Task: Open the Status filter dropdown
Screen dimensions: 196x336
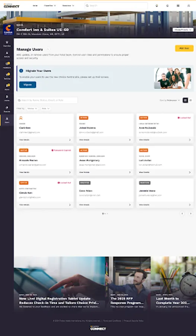Action: (x=32, y=108)
